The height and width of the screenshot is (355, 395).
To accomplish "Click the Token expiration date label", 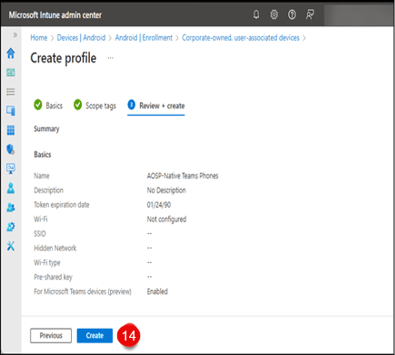I will pos(62,205).
